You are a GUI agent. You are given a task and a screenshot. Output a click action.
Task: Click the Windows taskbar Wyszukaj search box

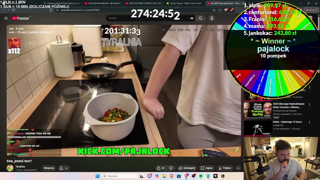pyautogui.click(x=120, y=176)
